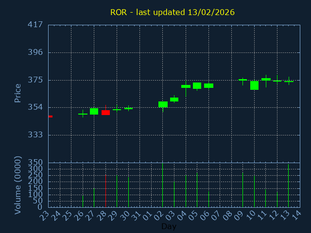Click the volume bar for day 11

click(x=266, y=198)
